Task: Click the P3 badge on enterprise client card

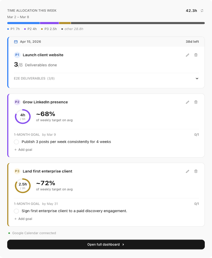Action: pos(17,171)
